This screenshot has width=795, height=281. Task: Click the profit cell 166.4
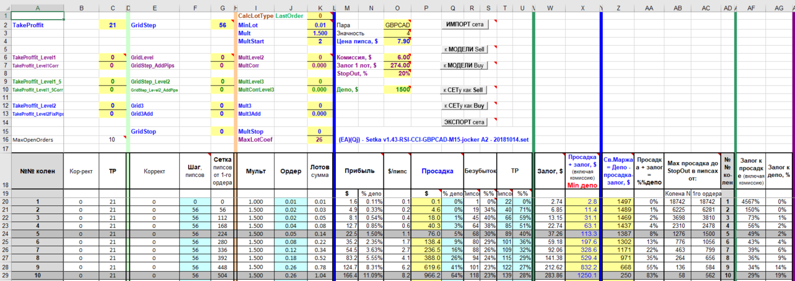pyautogui.click(x=347, y=276)
